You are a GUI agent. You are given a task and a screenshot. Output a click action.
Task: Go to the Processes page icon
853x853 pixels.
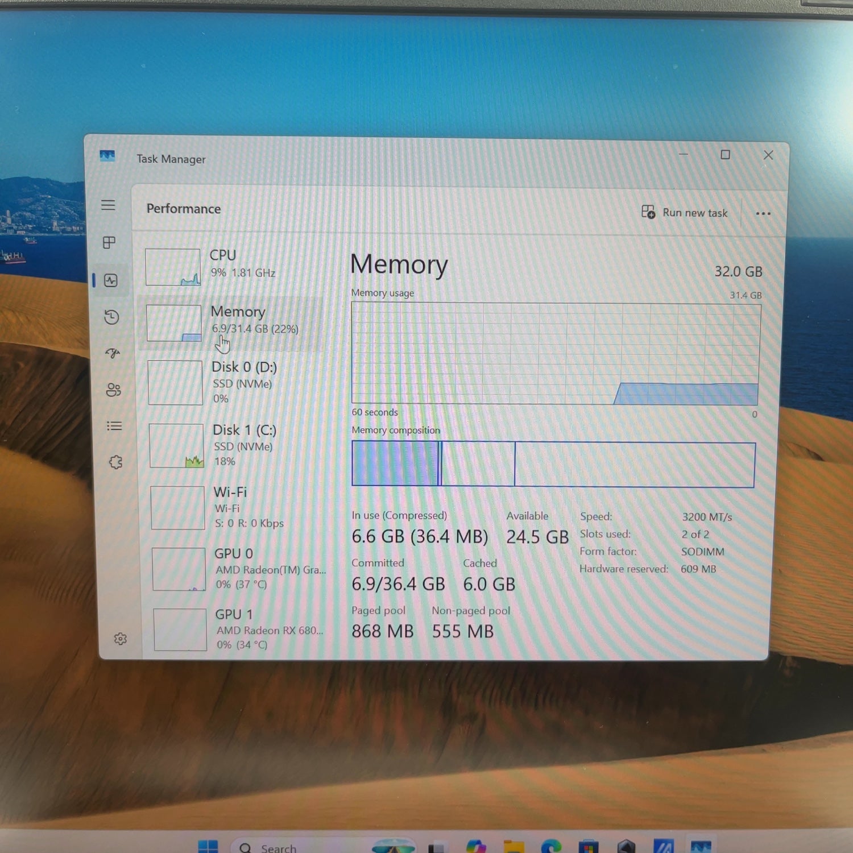coord(109,243)
